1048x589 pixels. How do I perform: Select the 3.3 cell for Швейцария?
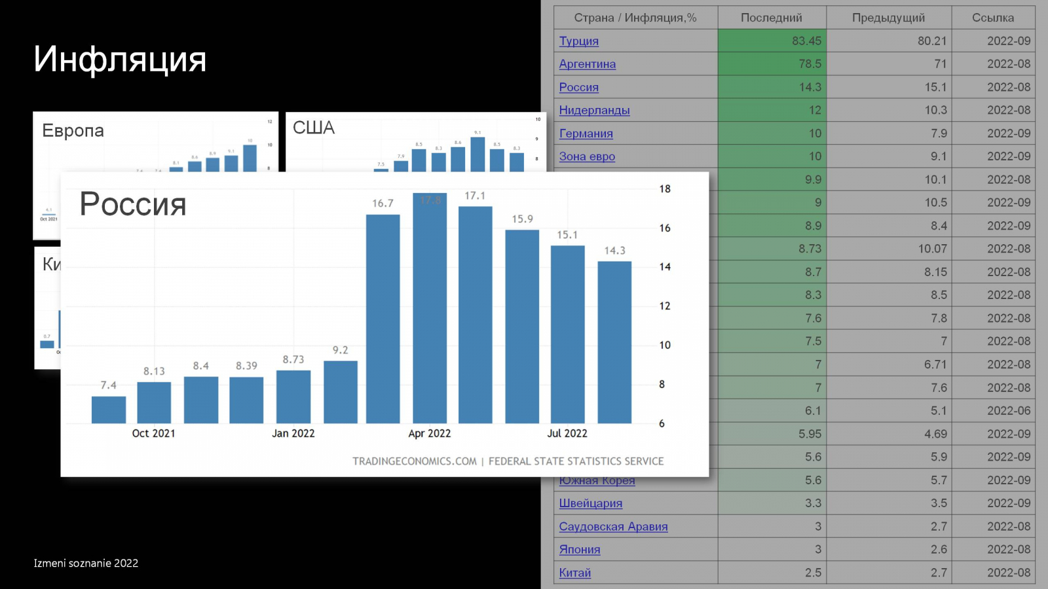coord(772,503)
